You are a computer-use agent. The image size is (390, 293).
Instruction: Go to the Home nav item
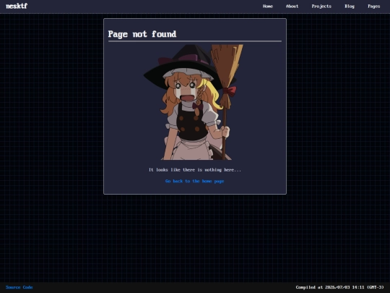click(268, 7)
